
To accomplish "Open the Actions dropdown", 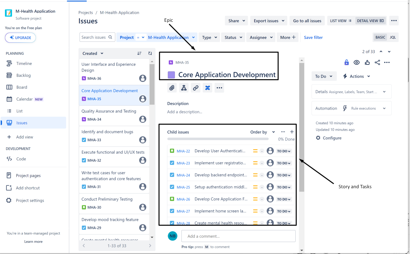I will click(x=356, y=76).
